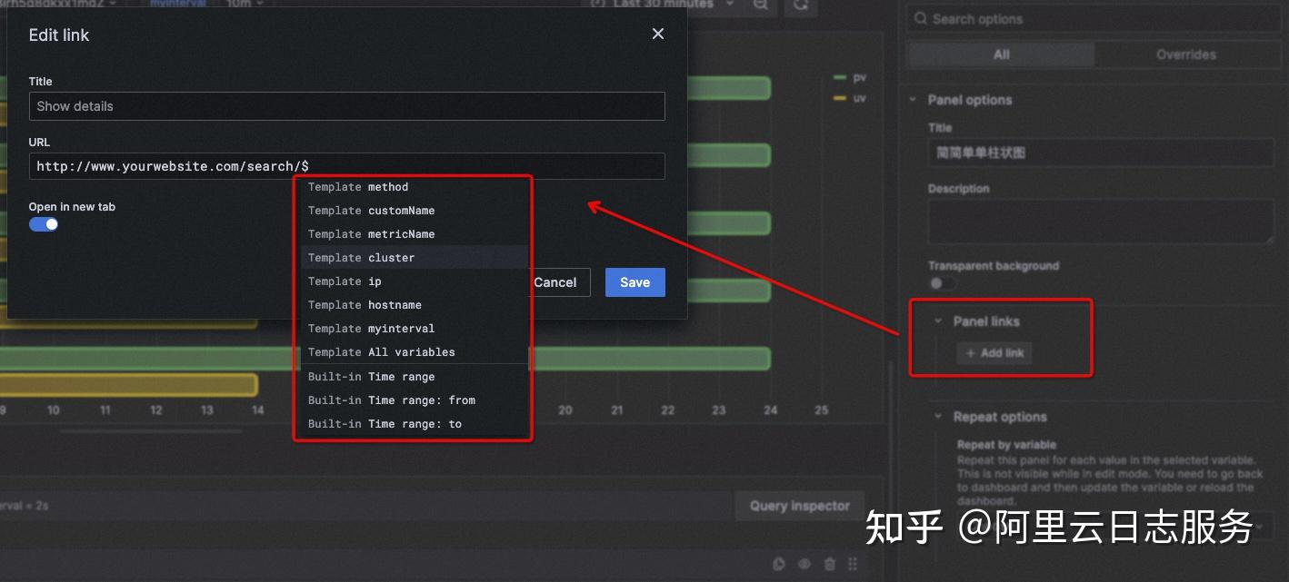This screenshot has height=582, width=1289.
Task: Grab the query drag handle dots icon
Action: pos(853,563)
